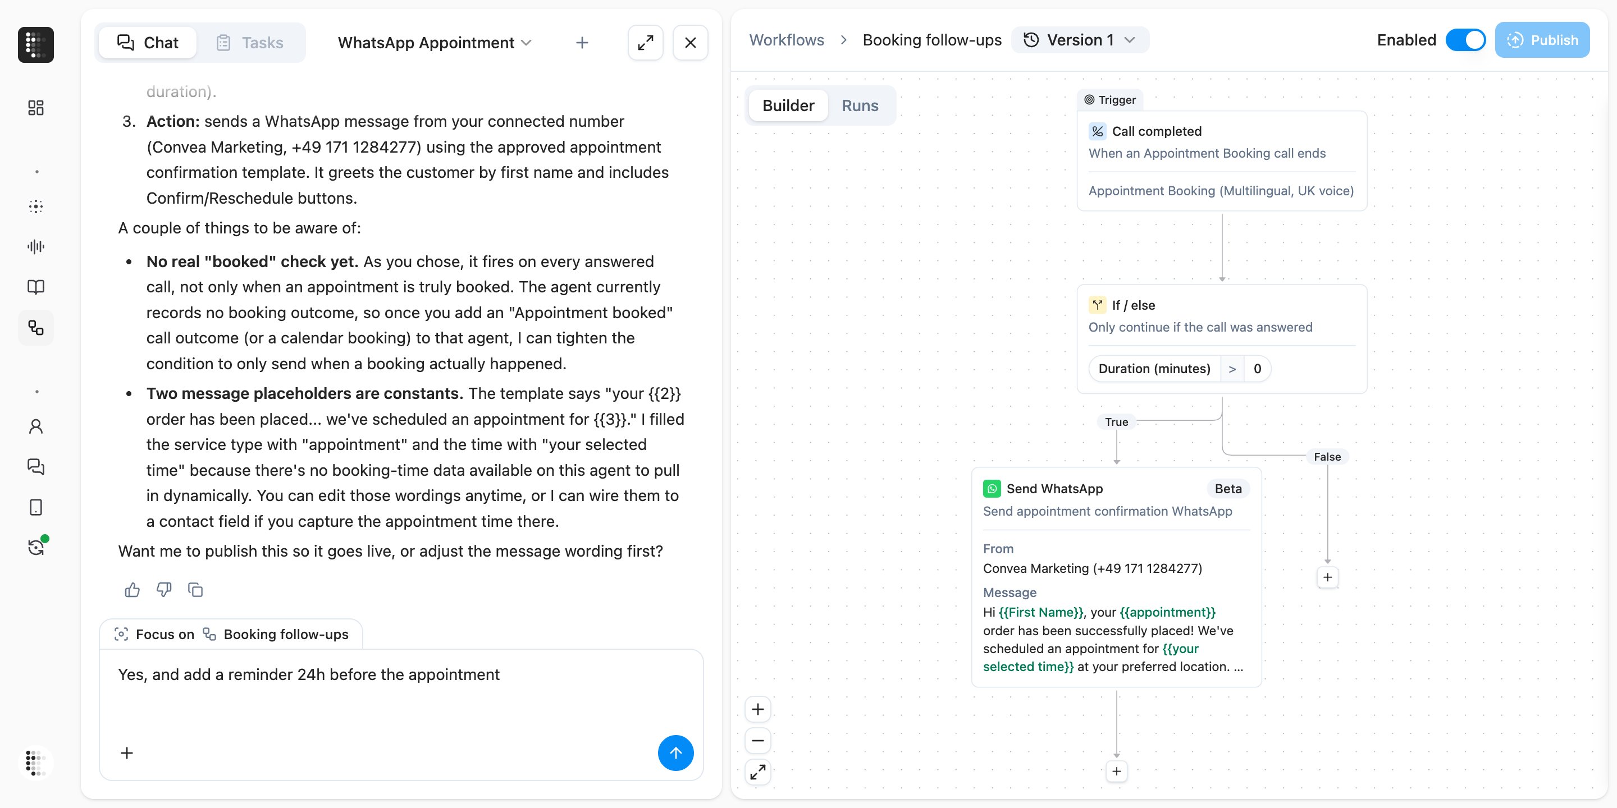Click the Booking follow-ups breadcrumb title
This screenshot has width=1617, height=808.
tap(932, 40)
